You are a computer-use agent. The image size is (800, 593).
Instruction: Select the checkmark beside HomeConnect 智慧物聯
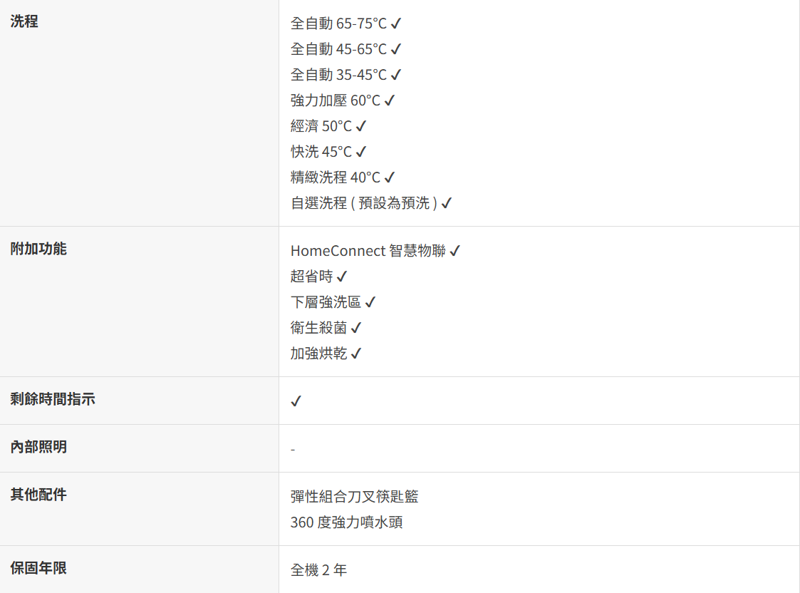pyautogui.click(x=455, y=251)
